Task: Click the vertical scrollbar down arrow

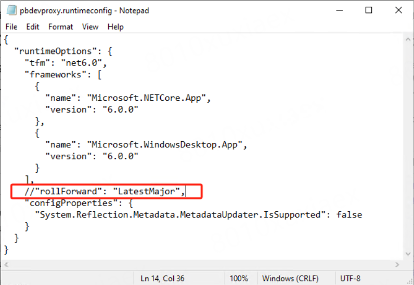Action: pyautogui.click(x=408, y=254)
